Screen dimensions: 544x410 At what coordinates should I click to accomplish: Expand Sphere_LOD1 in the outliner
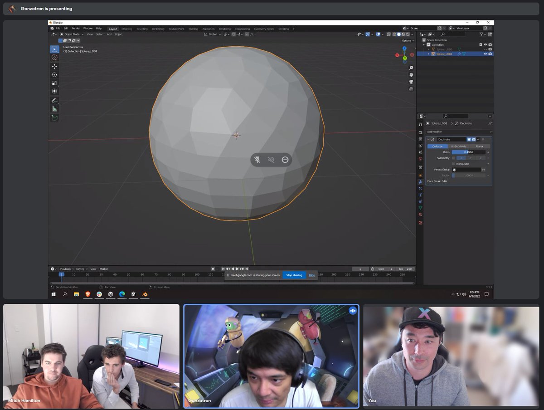pos(429,54)
